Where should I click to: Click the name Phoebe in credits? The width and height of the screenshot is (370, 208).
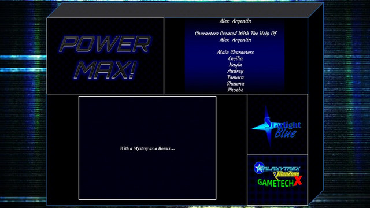[235, 90]
